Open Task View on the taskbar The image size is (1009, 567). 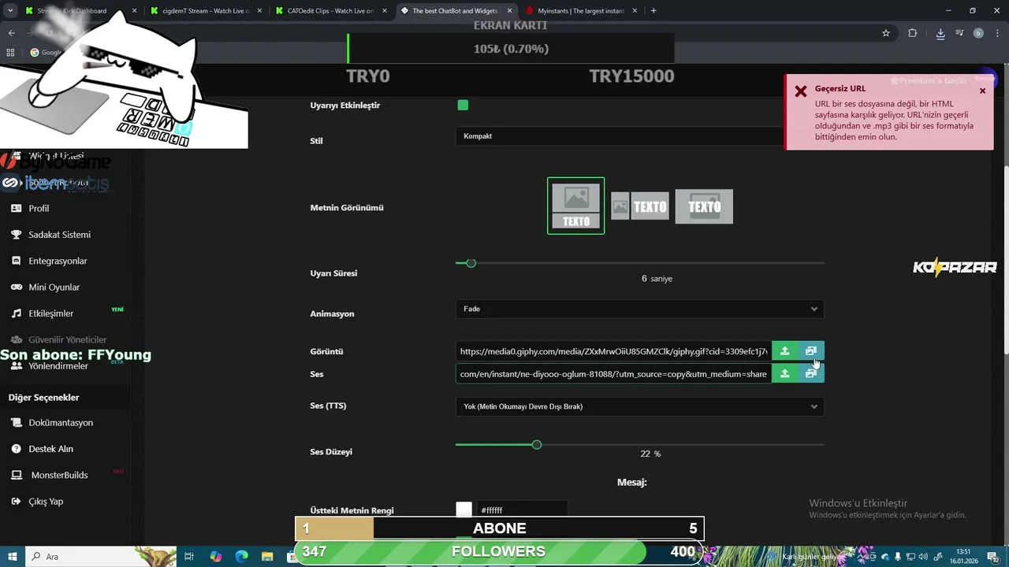click(x=189, y=556)
